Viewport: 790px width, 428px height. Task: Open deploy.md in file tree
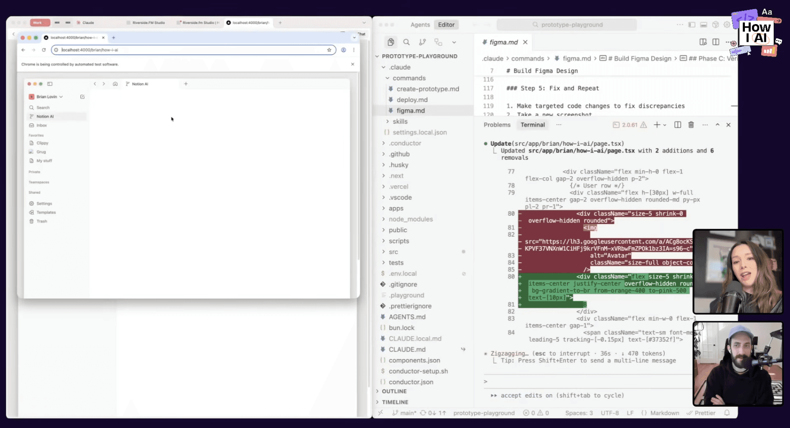coord(412,100)
